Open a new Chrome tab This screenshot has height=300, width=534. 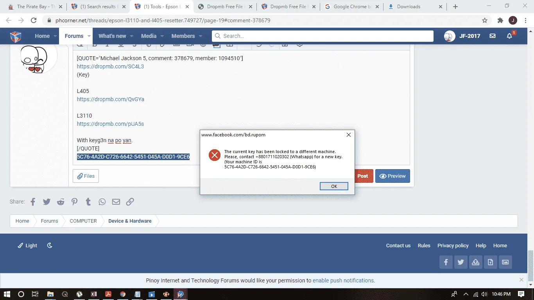coord(455,7)
